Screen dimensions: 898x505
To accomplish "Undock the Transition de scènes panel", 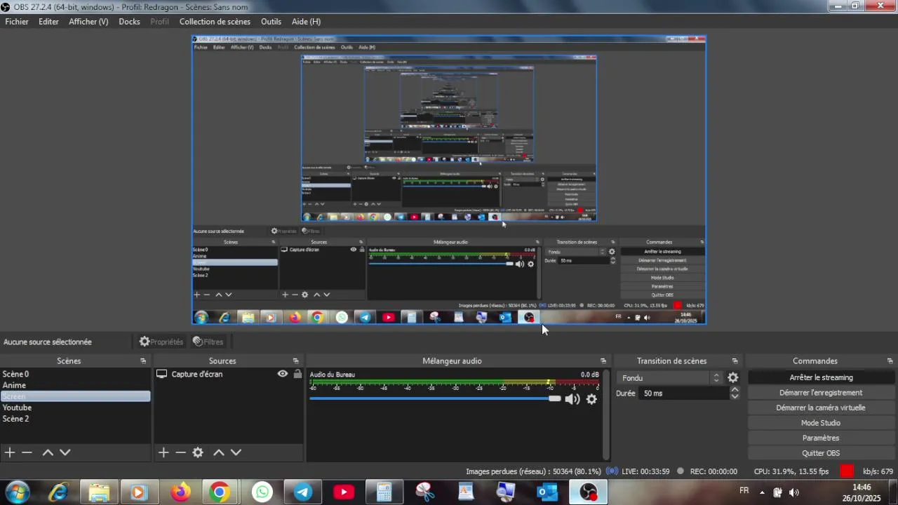I will [735, 361].
